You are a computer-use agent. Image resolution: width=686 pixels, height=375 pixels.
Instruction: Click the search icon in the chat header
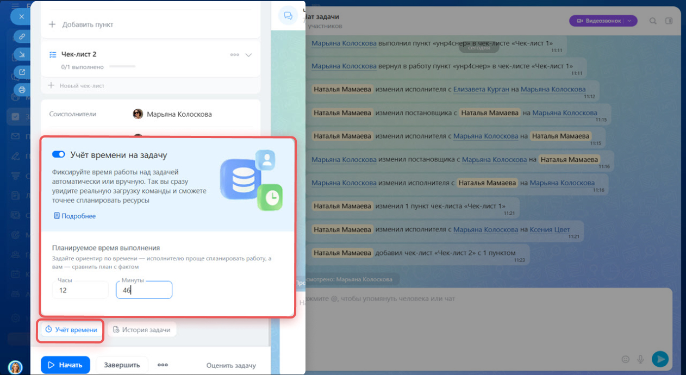point(653,21)
